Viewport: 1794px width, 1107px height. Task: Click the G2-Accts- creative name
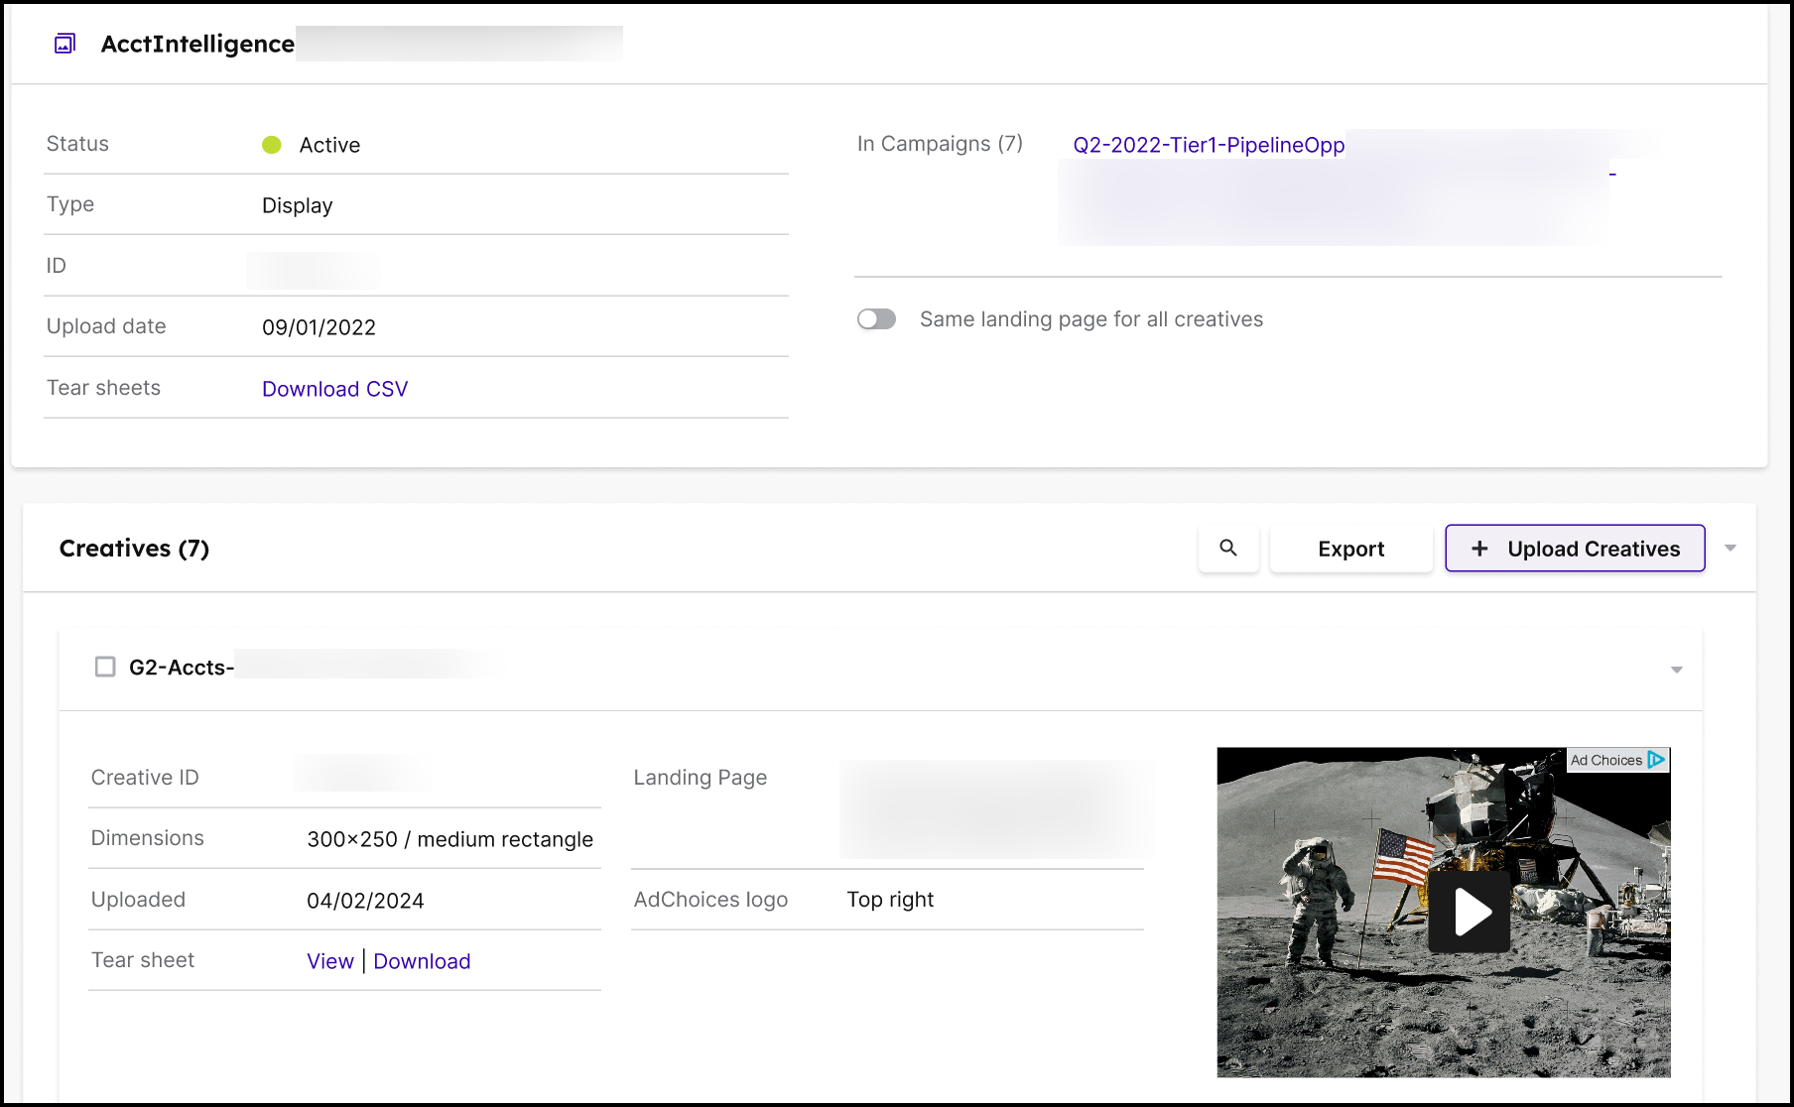(182, 668)
